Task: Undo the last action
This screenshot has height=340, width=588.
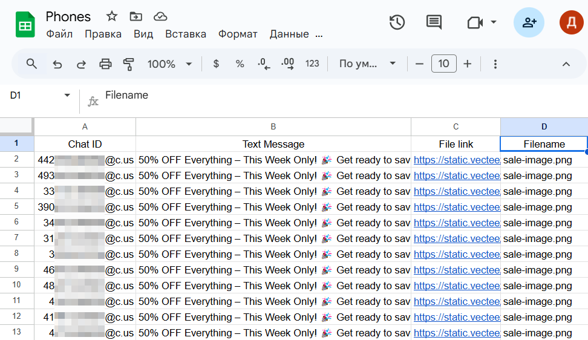Action: [x=57, y=64]
